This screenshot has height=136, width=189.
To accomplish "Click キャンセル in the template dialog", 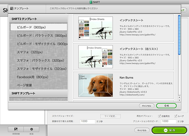I will click(146, 106).
